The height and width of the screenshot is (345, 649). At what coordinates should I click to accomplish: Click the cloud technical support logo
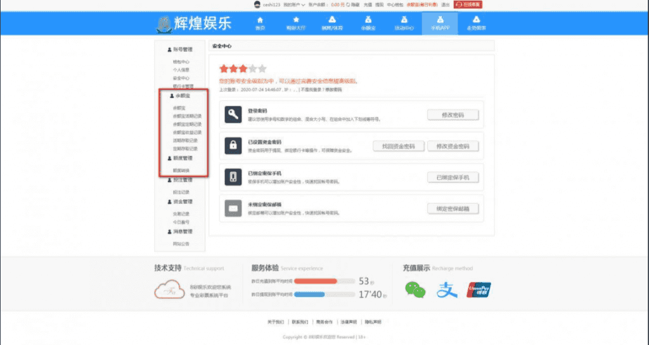(169, 289)
